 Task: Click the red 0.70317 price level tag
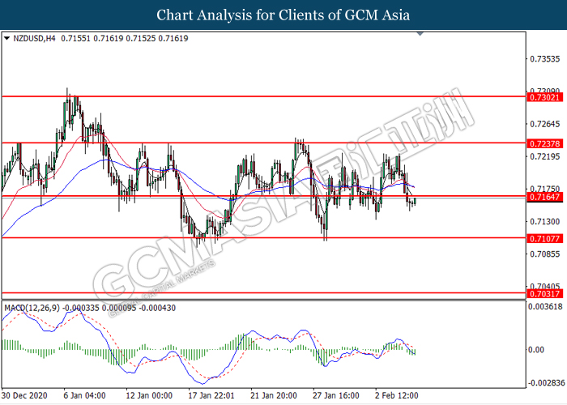point(545,293)
